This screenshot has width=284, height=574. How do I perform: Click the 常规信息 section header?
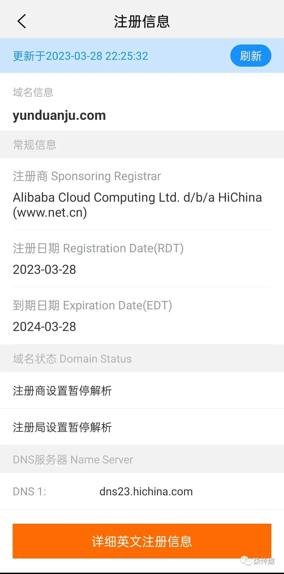pyautogui.click(x=35, y=145)
